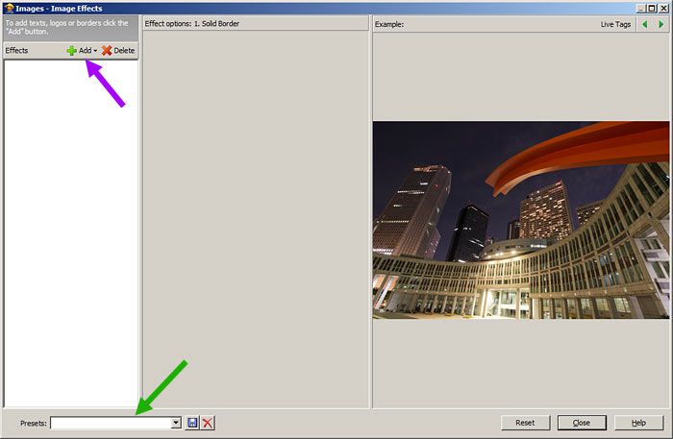Click the 'Example:' label
Screen dimensions: 673x439
coord(388,24)
